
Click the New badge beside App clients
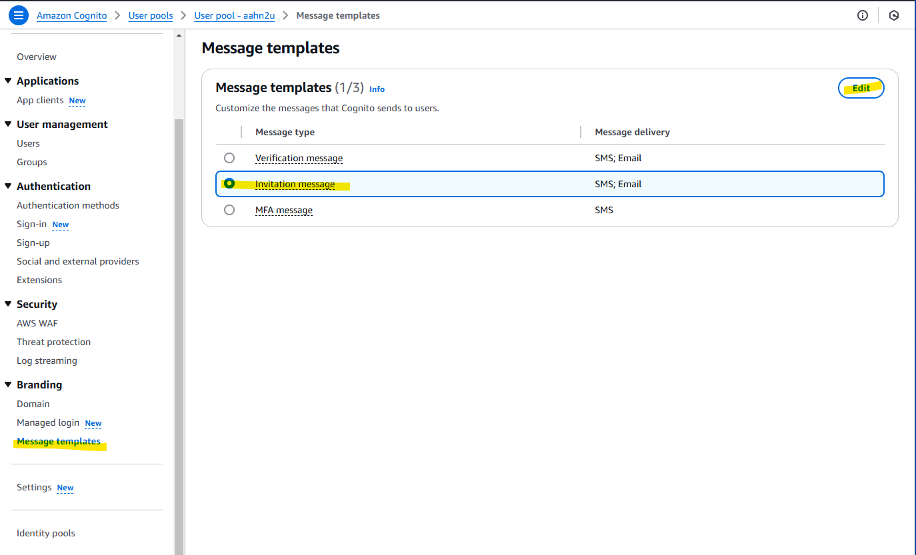tap(77, 101)
